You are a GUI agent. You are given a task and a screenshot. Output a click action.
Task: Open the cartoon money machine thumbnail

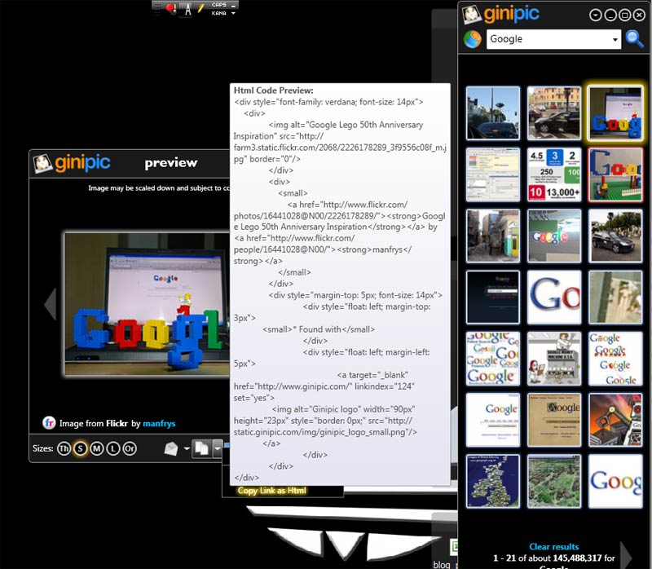pos(554,359)
